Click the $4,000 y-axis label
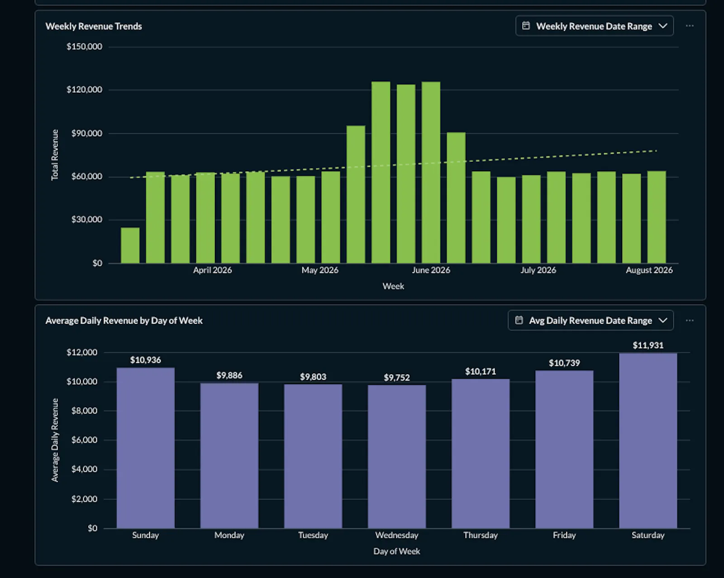724x578 pixels. [84, 469]
